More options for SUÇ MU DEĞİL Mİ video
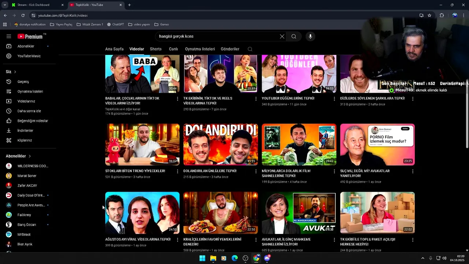The height and width of the screenshot is (264, 469). coord(413,171)
